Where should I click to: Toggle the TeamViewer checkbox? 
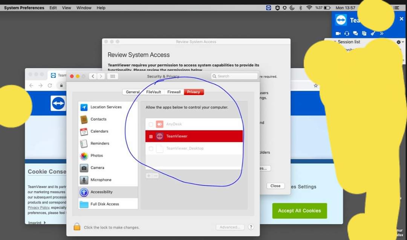pyautogui.click(x=151, y=136)
